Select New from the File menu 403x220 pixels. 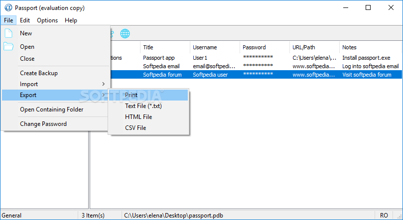[26, 33]
